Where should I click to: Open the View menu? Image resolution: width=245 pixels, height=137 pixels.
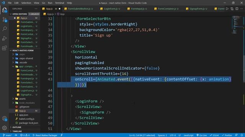[36, 3]
